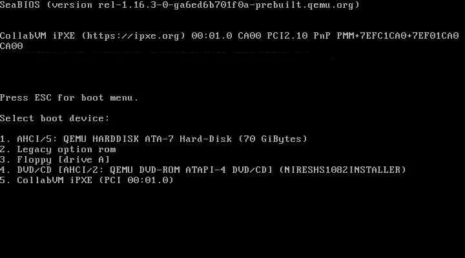Click the number 3 before Floppy
Image resolution: width=465 pixels, height=258 pixels.
click(x=3, y=160)
